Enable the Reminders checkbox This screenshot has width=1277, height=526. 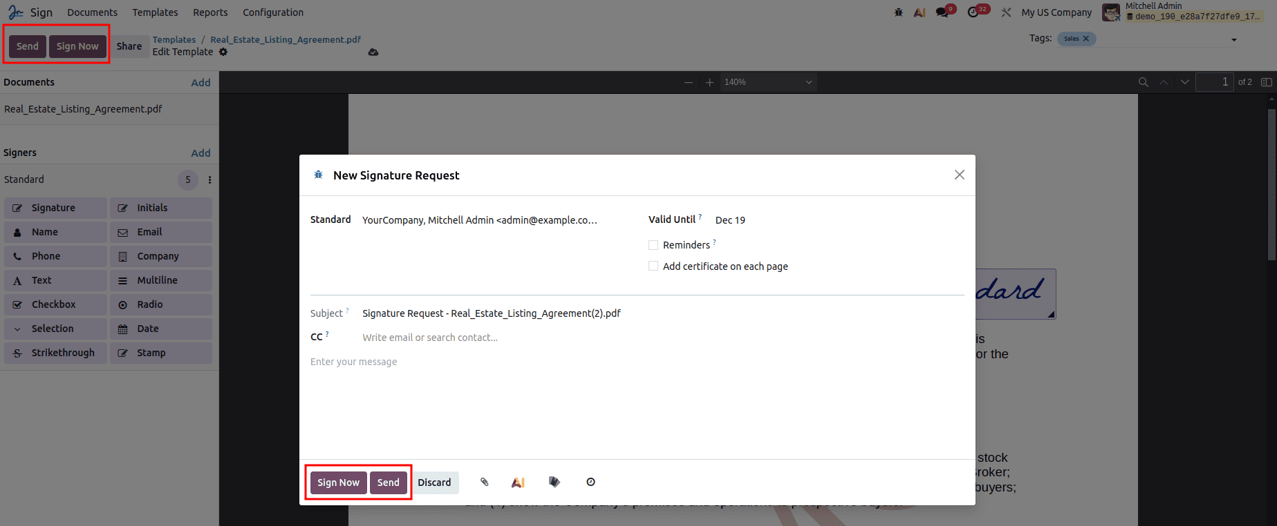(x=653, y=245)
